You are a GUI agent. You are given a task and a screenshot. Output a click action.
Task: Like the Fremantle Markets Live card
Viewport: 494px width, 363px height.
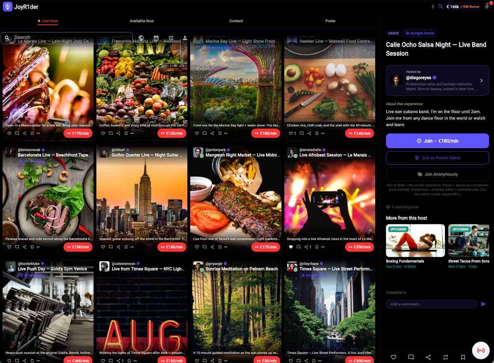(x=103, y=133)
